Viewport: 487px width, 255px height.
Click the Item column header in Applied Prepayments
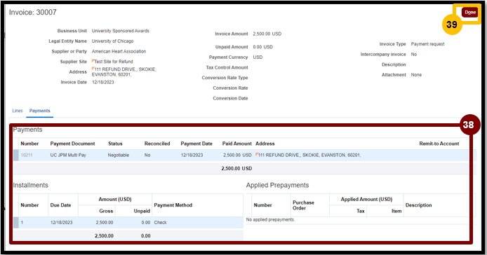point(396,211)
